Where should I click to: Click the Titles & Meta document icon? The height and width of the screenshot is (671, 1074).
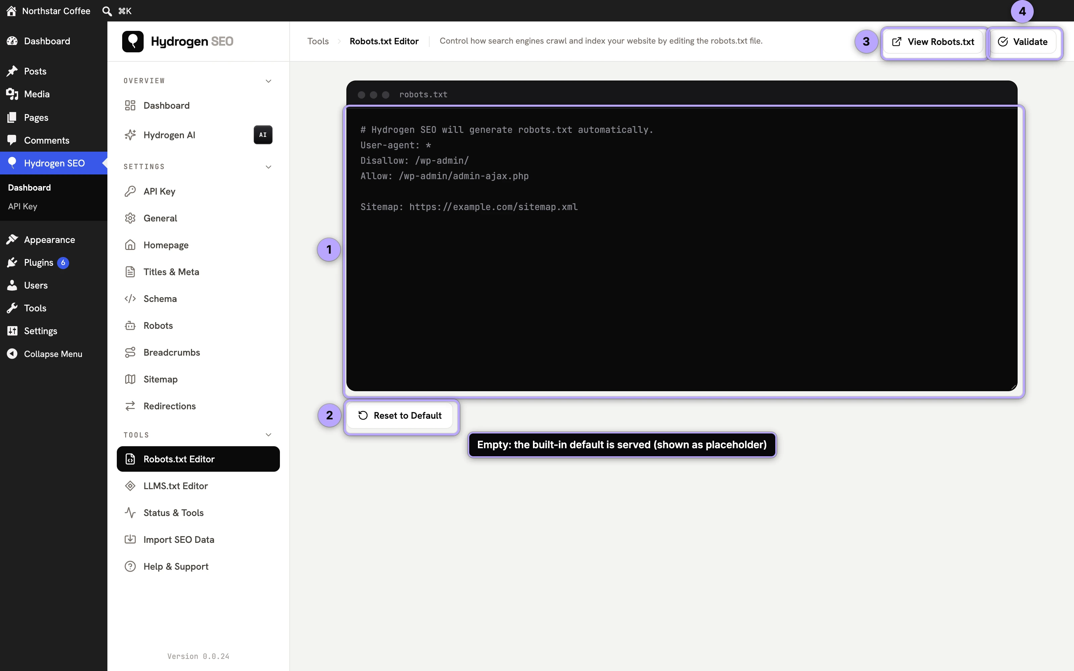click(130, 272)
